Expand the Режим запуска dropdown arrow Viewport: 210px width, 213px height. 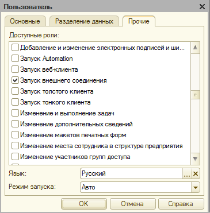pyautogui.click(x=196, y=187)
